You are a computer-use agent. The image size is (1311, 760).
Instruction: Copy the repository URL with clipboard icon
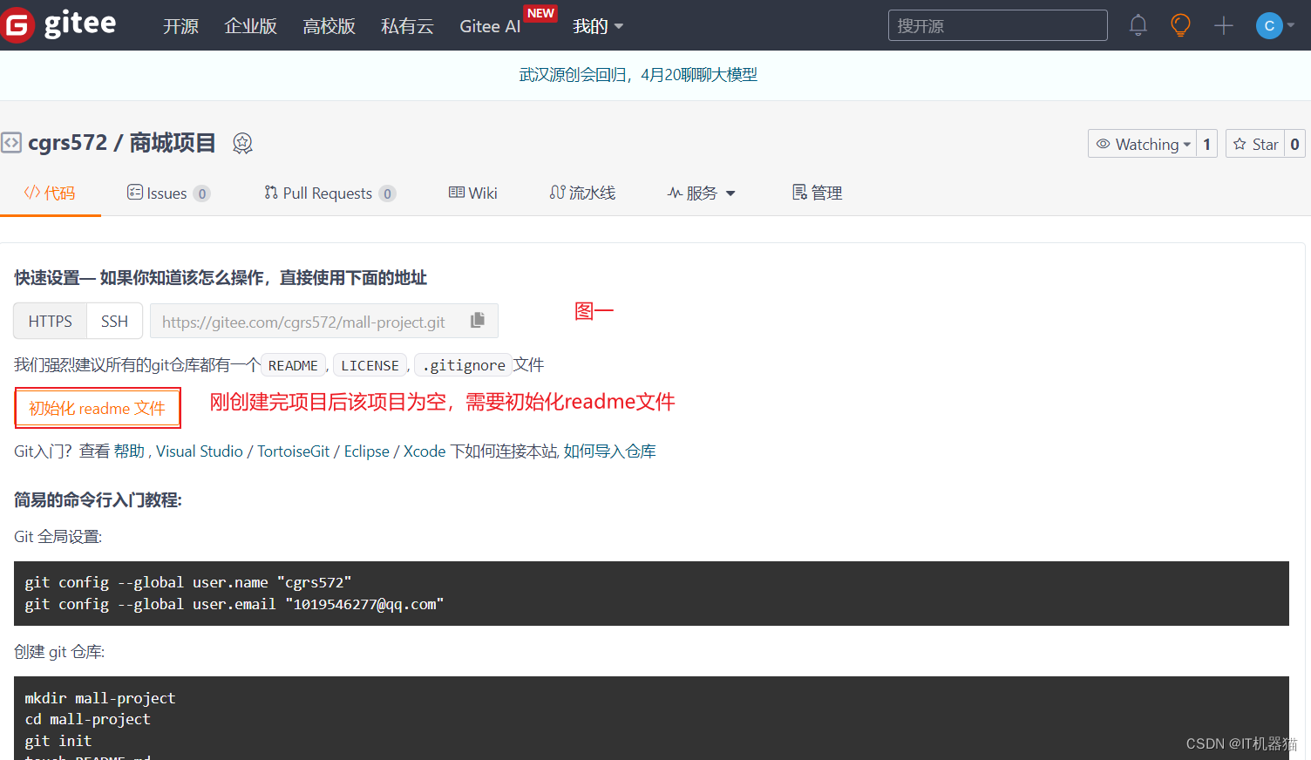pyautogui.click(x=477, y=320)
